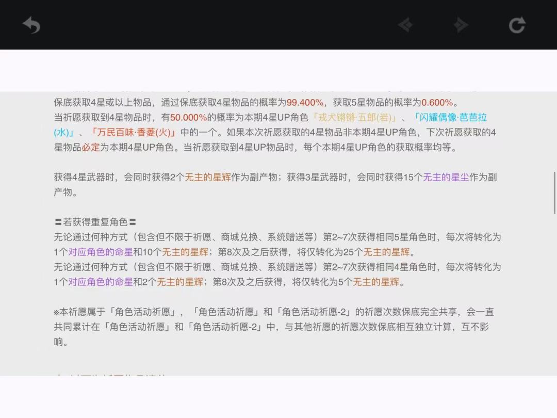Click the return arrow icon at top left
This screenshot has width=557, height=418.
pyautogui.click(x=31, y=25)
